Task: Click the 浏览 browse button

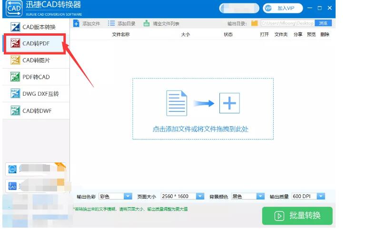Action: [323, 23]
